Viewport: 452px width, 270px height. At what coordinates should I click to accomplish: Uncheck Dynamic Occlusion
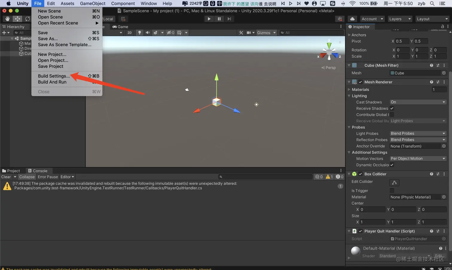(392, 165)
